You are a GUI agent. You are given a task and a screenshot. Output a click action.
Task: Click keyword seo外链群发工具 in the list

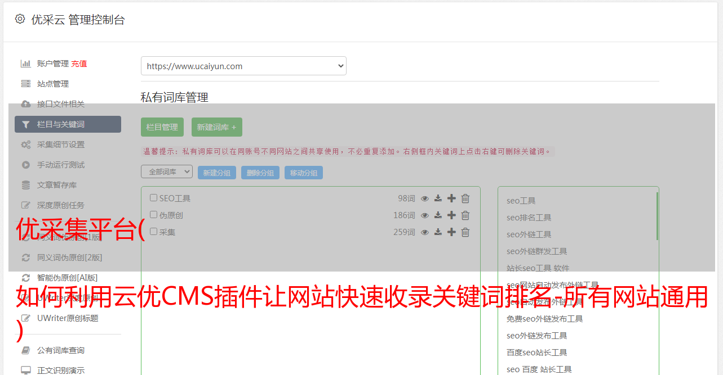pos(537,251)
